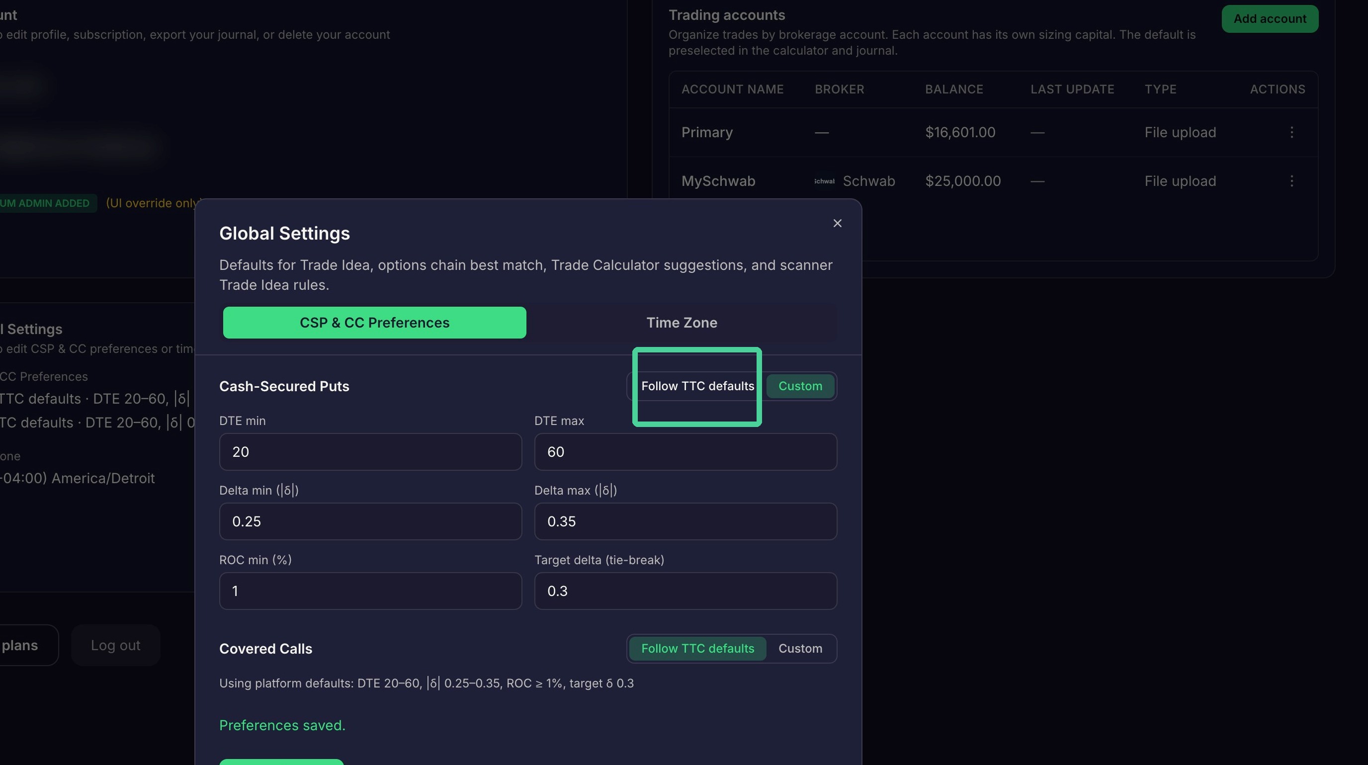Open actions menu for MySchwab account
The height and width of the screenshot is (765, 1368).
click(1291, 181)
